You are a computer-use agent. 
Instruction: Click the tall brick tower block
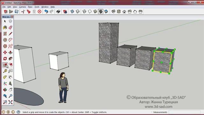tap(109, 43)
